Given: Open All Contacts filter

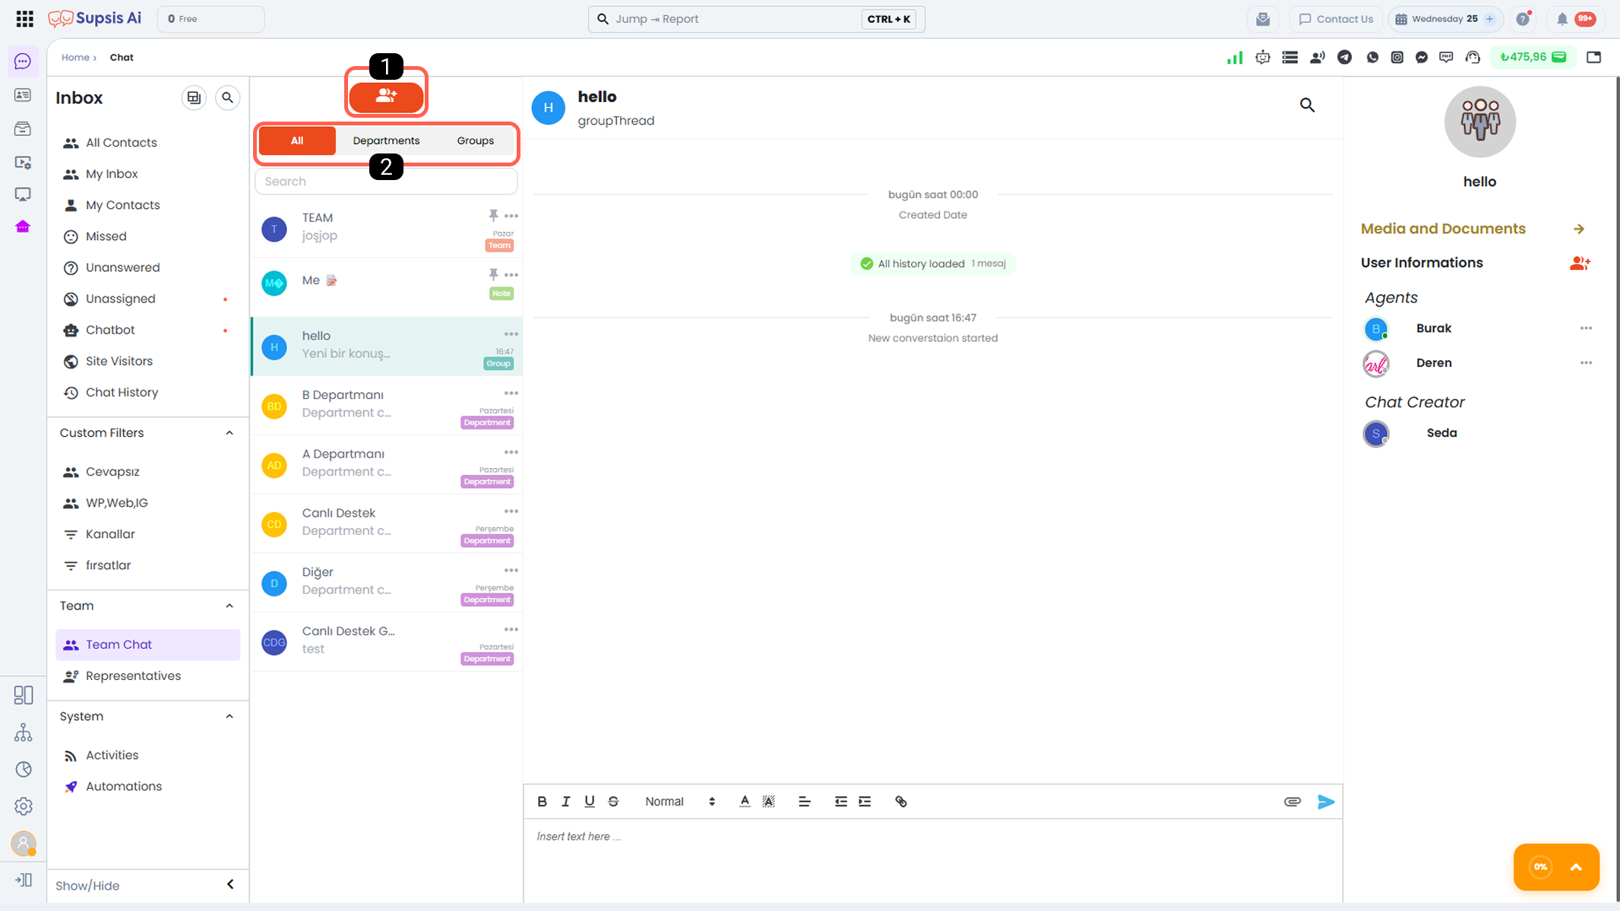Looking at the screenshot, I should [x=148, y=143].
